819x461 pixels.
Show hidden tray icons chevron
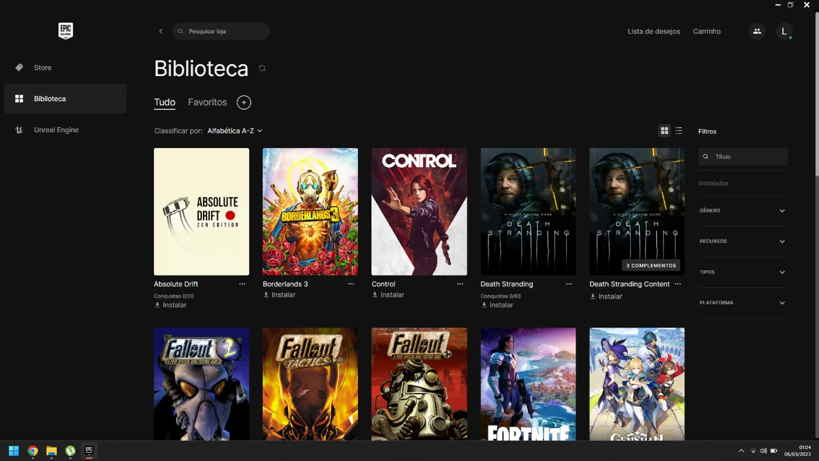point(741,451)
